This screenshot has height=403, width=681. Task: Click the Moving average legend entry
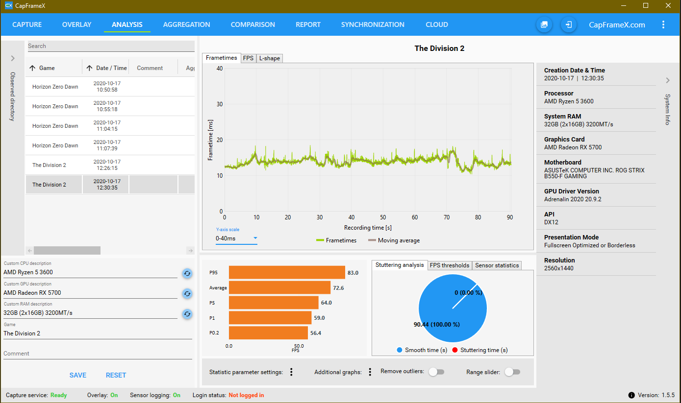click(x=394, y=240)
